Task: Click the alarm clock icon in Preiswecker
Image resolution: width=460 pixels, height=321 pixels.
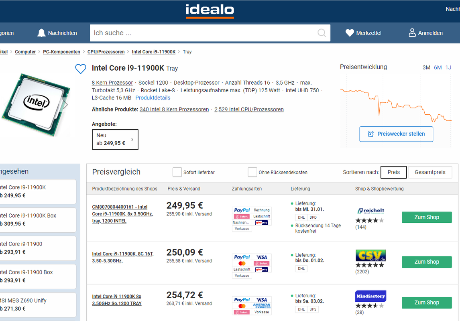Action: 371,134
